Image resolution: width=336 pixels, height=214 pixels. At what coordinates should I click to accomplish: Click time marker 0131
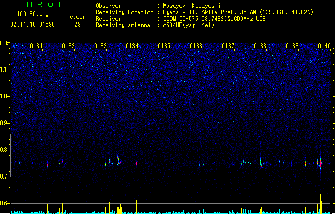36,46
